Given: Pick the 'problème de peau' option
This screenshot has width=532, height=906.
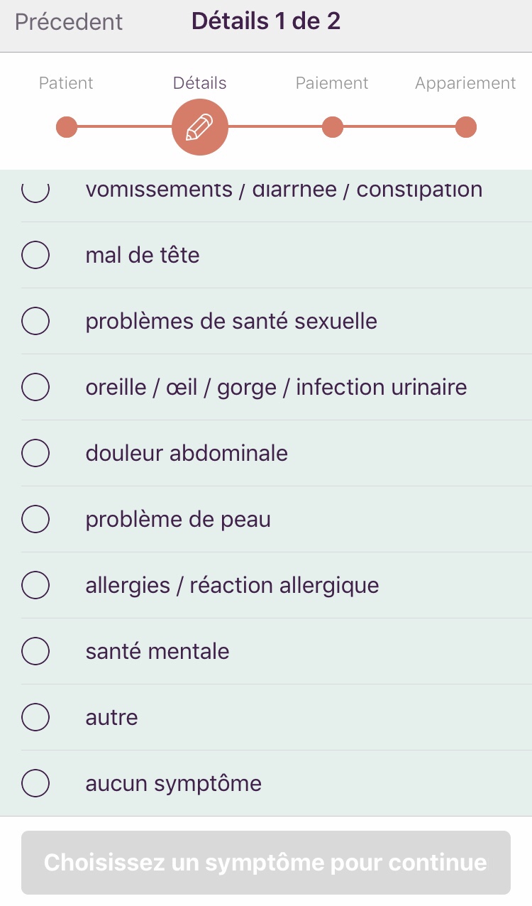Looking at the screenshot, I should pos(35,519).
